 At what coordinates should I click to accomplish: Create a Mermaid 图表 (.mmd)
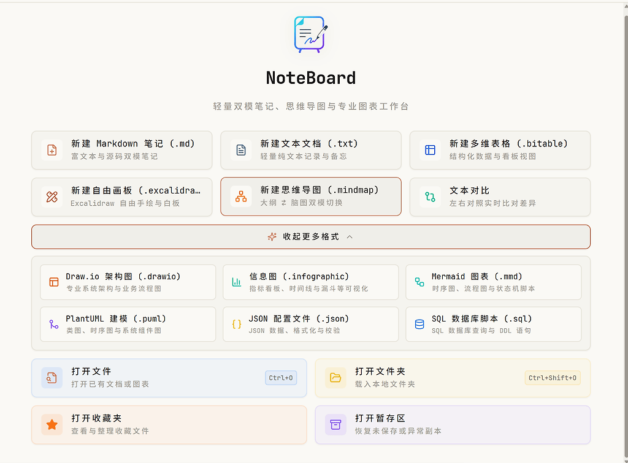click(494, 282)
